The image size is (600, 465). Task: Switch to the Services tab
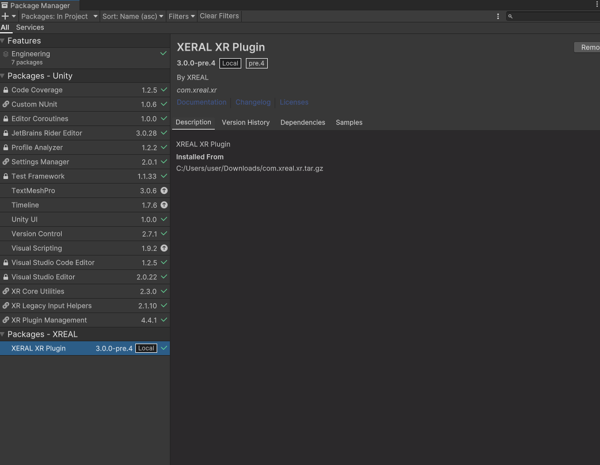30,28
